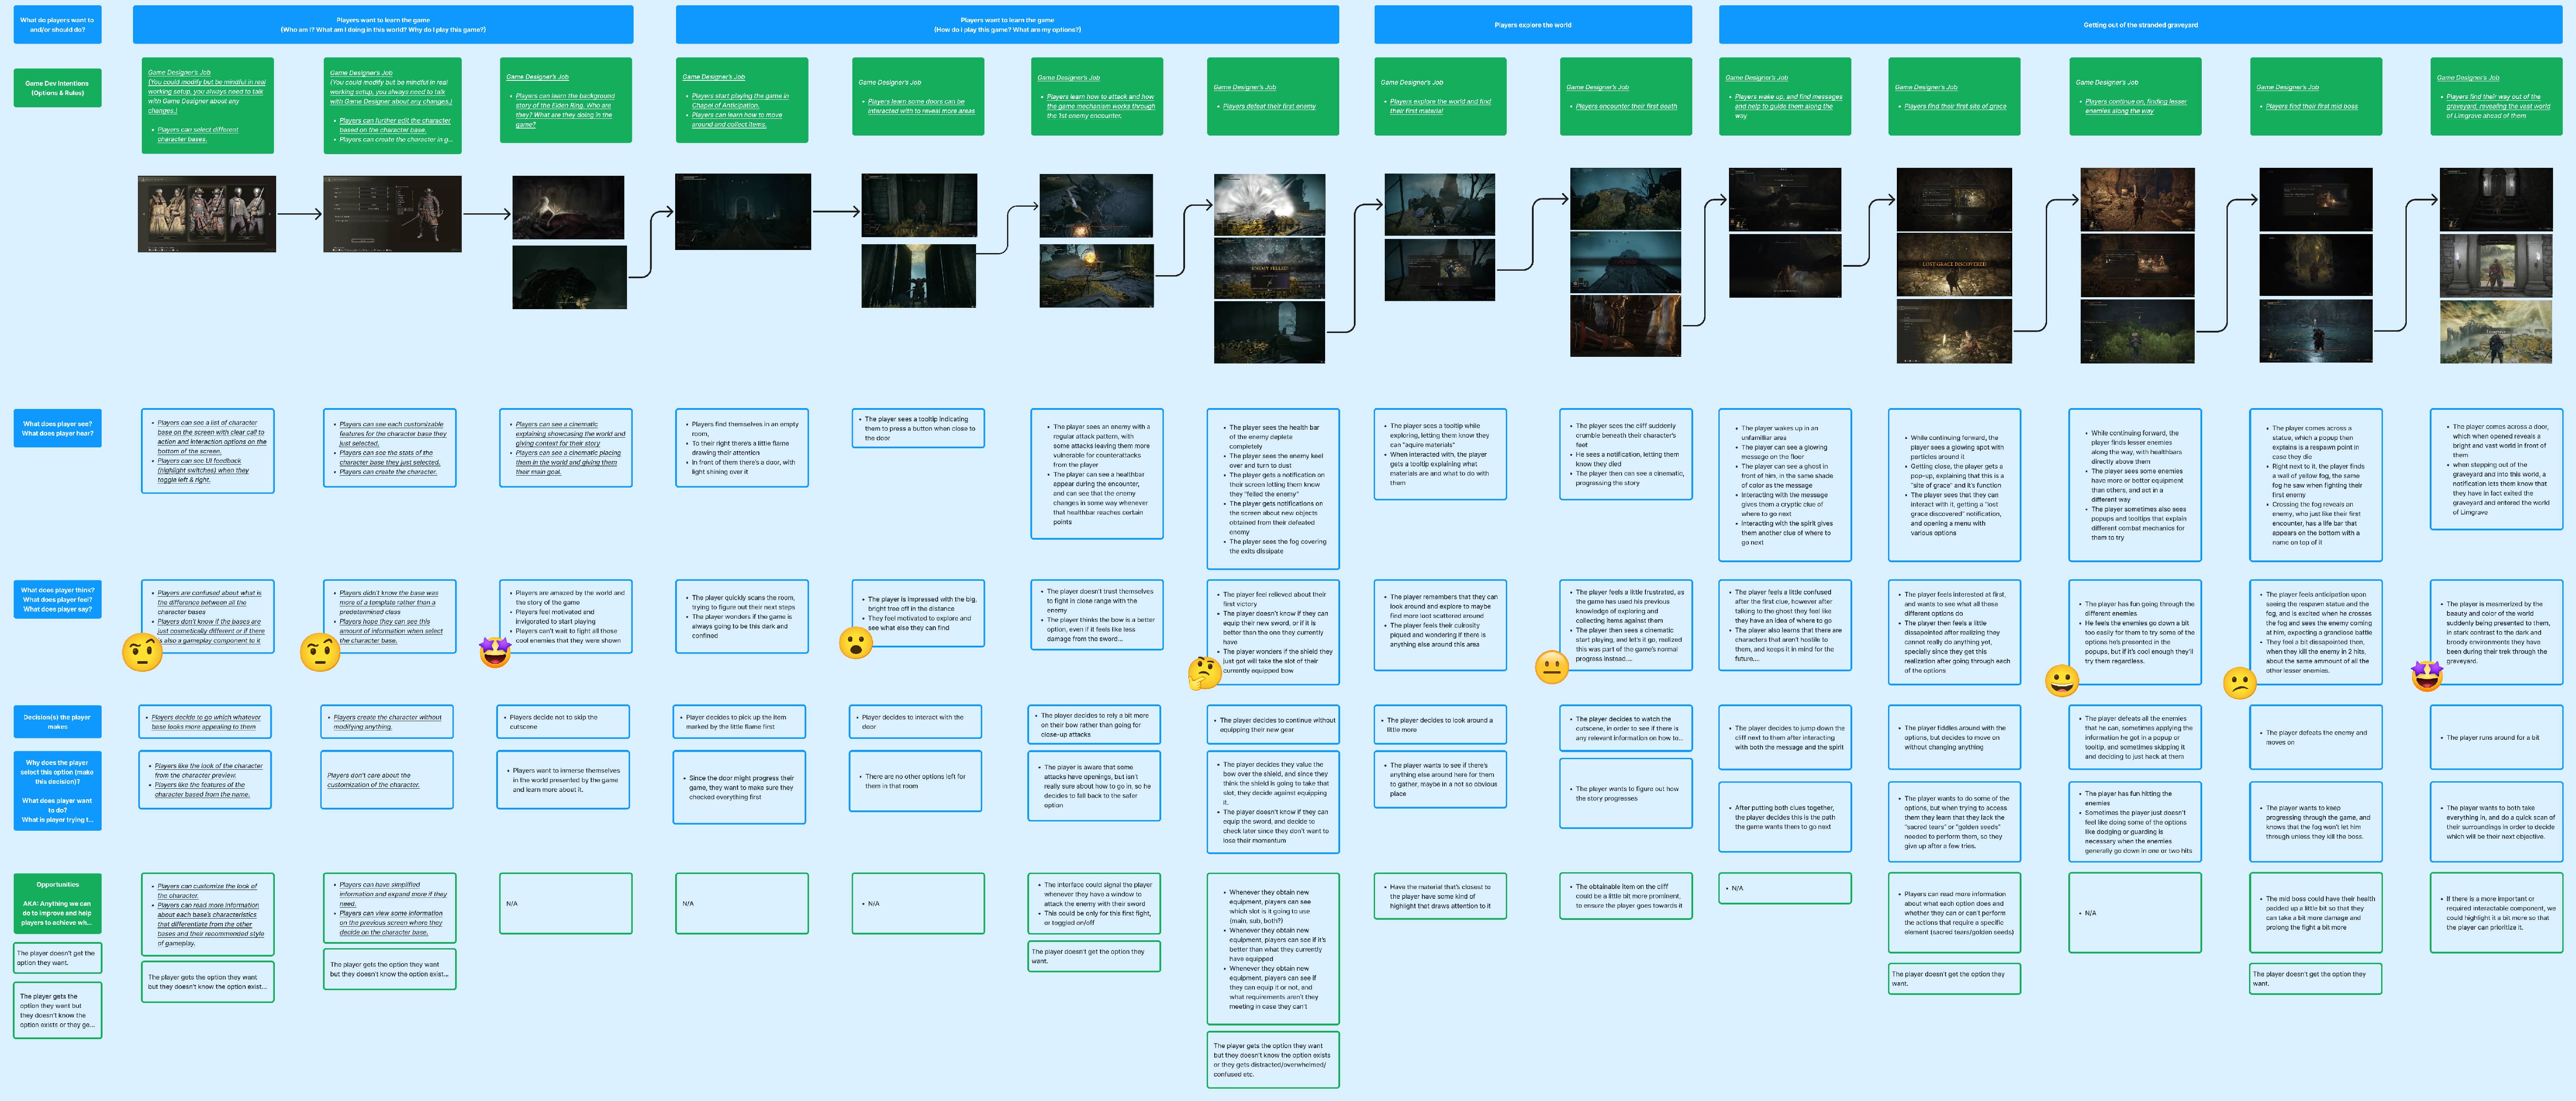Viewport: 2576px width, 1101px height.
Task: Select 'Players defeat their first enemy' green card
Action: (1272, 96)
